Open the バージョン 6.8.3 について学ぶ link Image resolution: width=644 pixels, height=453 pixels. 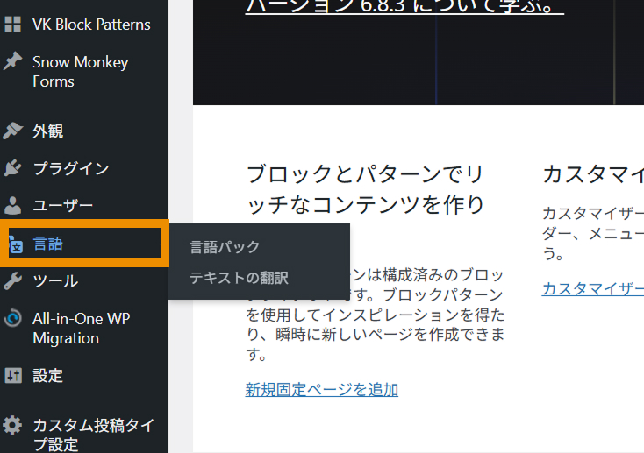tap(404, 8)
